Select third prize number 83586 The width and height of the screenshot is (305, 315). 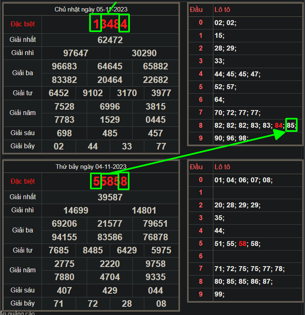click(110, 237)
